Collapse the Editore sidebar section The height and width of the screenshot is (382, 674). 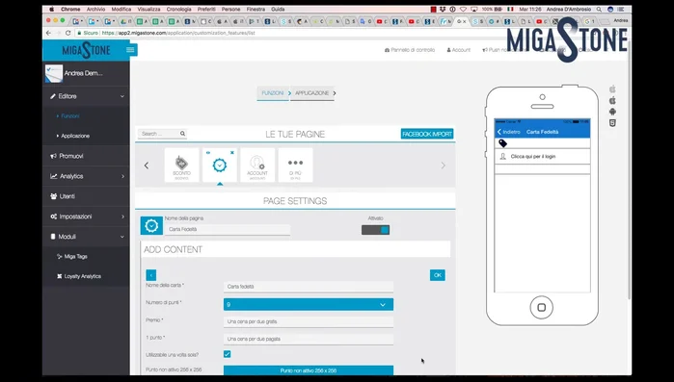pyautogui.click(x=86, y=96)
